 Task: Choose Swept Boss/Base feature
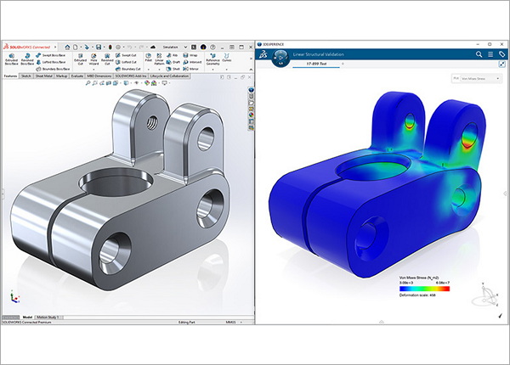pos(51,55)
